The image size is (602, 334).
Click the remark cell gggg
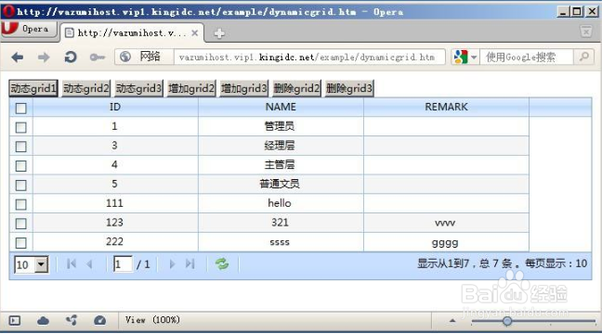(x=446, y=242)
